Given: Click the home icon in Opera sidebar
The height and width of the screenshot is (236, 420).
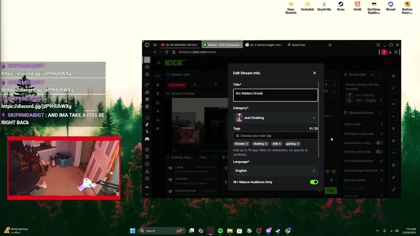Looking at the screenshot, I should click(147, 60).
